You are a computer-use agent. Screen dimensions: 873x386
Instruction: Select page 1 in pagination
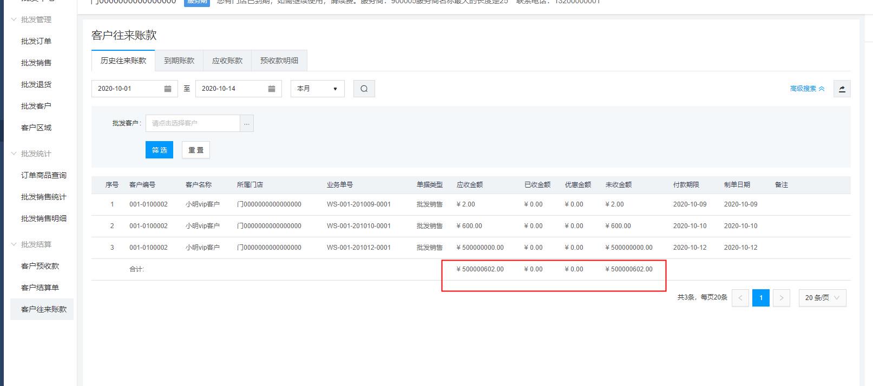[760, 298]
